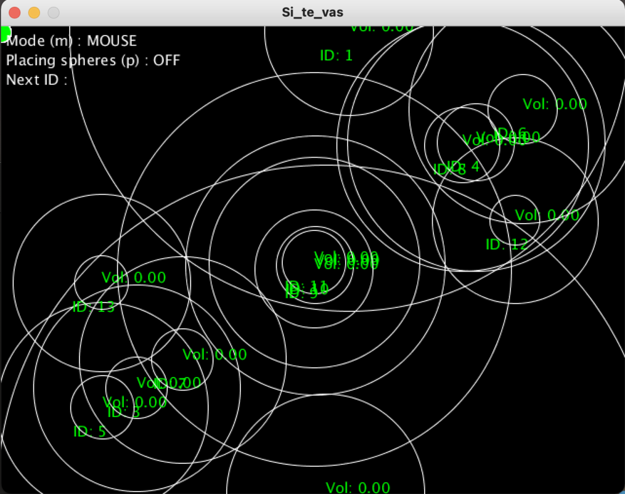The image size is (625, 494).
Task: Select the sphere labeled ID: 1
Action: click(x=336, y=55)
